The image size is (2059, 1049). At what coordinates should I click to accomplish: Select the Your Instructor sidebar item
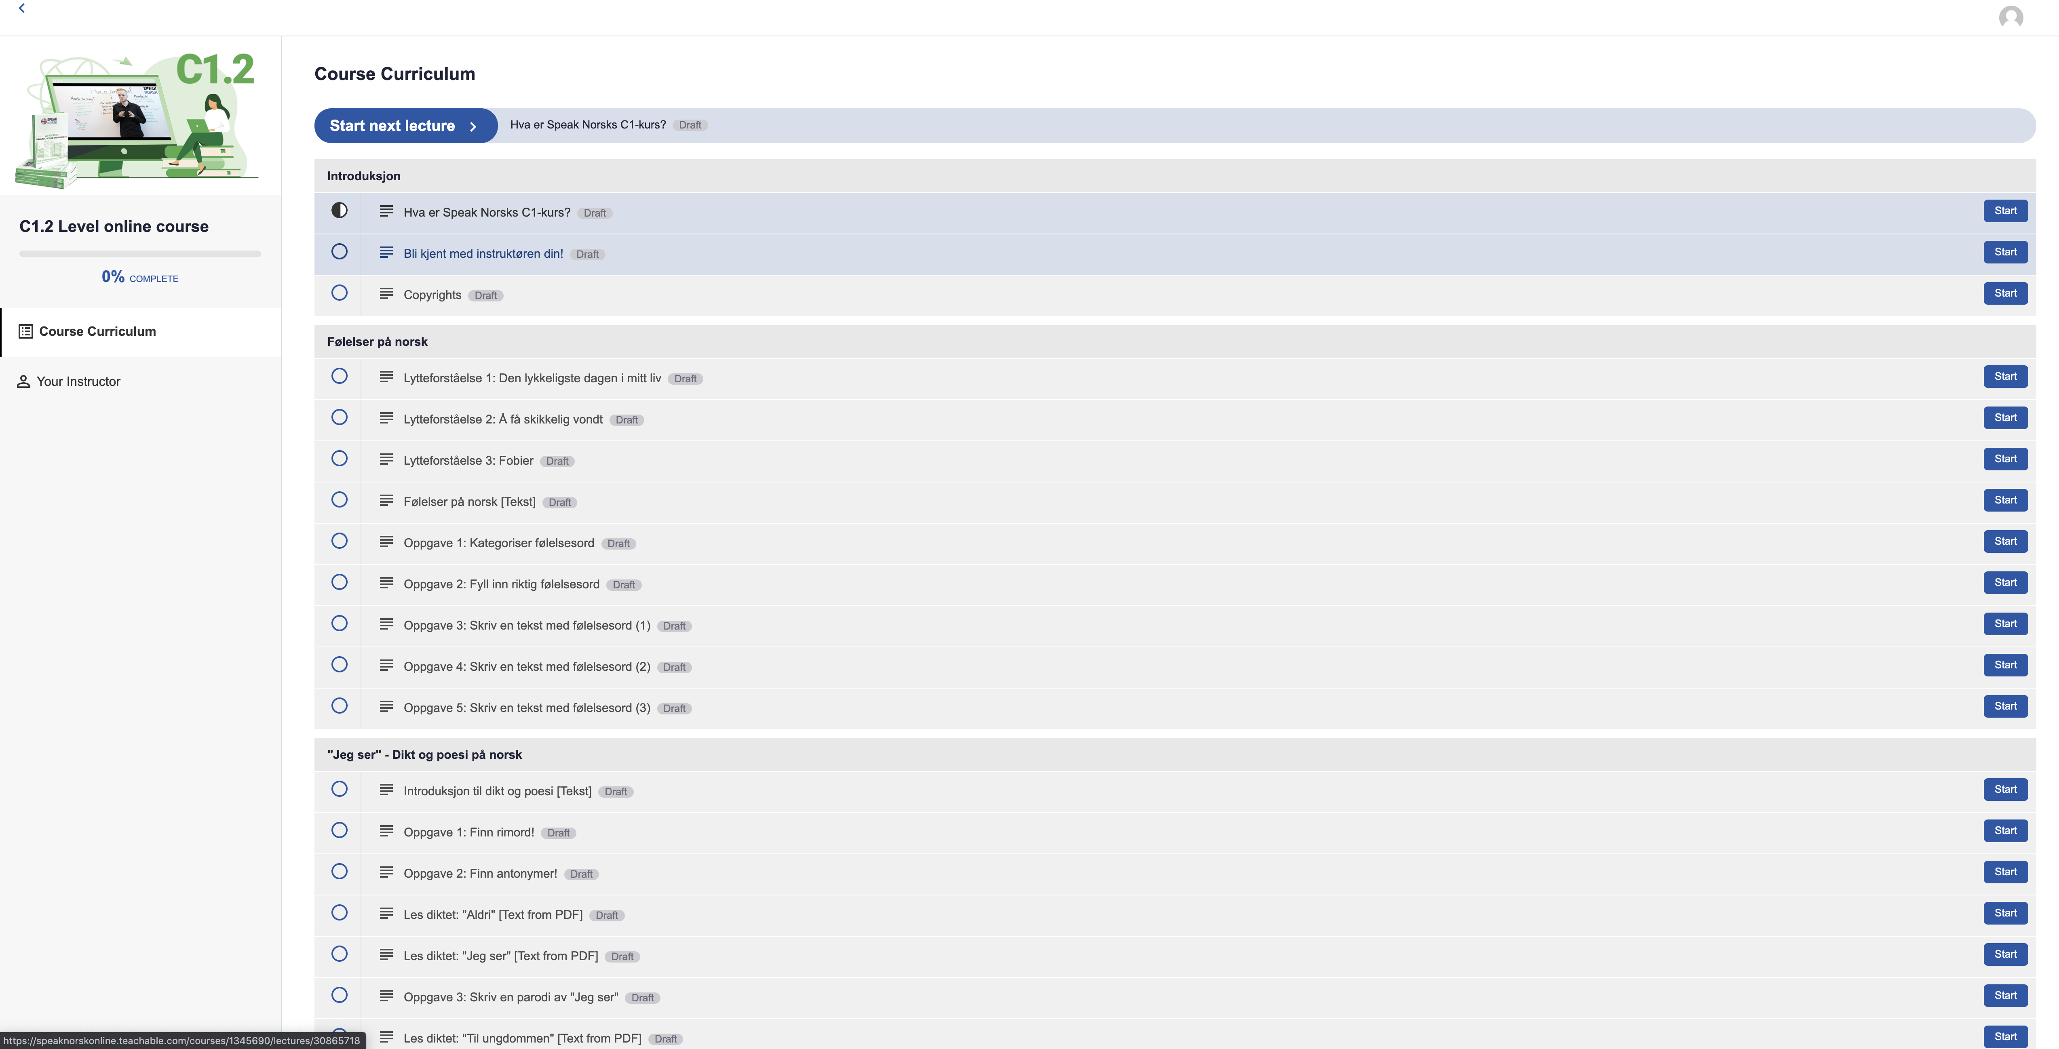[x=141, y=381]
